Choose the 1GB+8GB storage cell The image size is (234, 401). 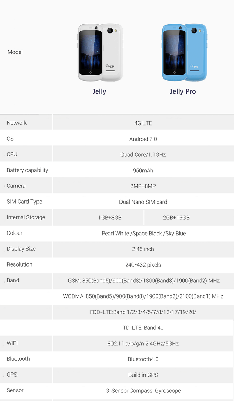[x=110, y=218]
